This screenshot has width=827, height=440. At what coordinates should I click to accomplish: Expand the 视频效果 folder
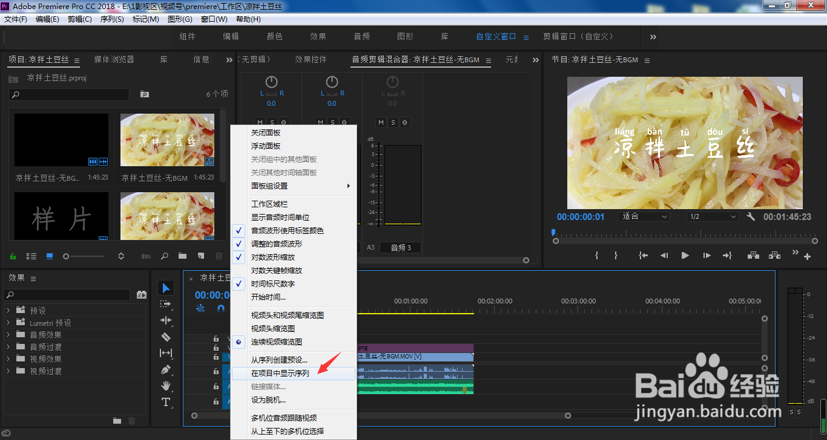[8, 359]
